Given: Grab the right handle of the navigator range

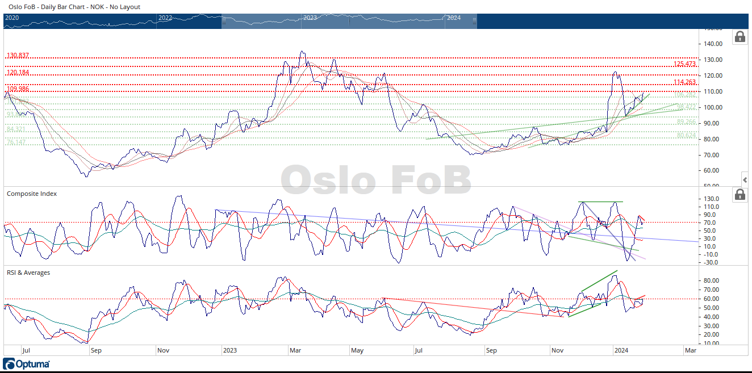Looking at the screenshot, I should click(x=475, y=21).
